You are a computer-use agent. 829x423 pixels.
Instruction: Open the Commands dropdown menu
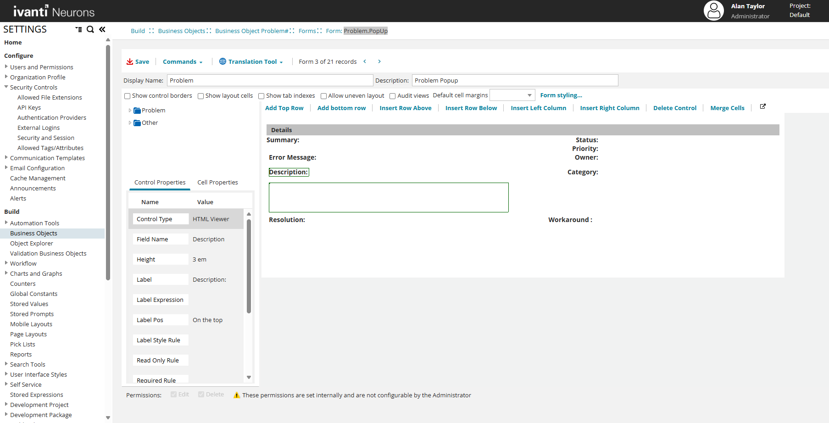point(182,62)
